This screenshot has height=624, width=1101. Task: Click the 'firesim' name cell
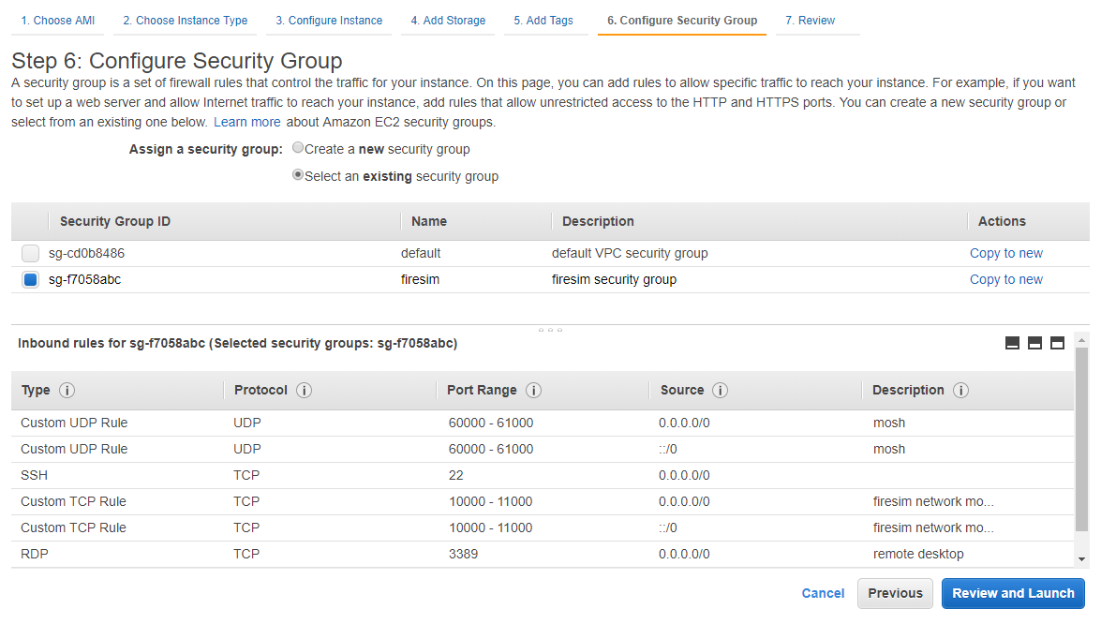tap(420, 279)
